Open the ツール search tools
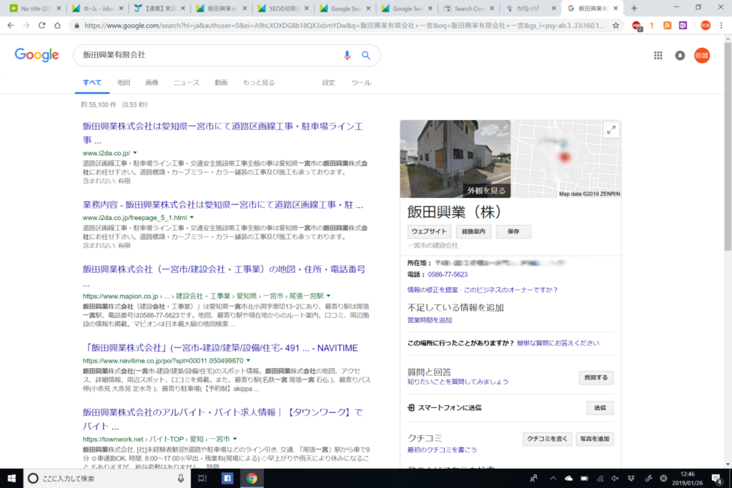The height and width of the screenshot is (488, 732). tap(361, 83)
